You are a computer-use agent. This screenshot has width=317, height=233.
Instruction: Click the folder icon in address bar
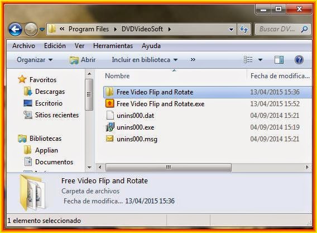pyautogui.click(x=52, y=29)
